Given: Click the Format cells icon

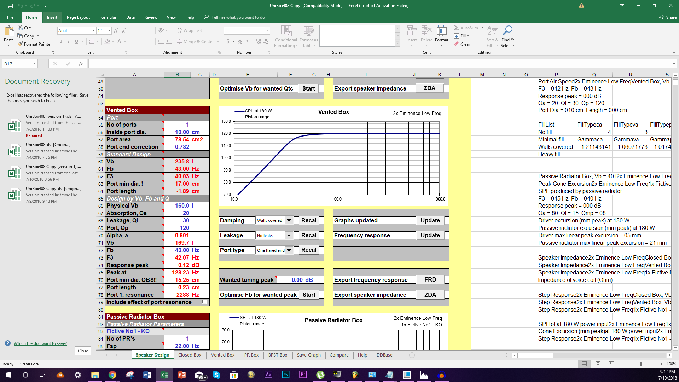Looking at the screenshot, I should click(x=441, y=31).
